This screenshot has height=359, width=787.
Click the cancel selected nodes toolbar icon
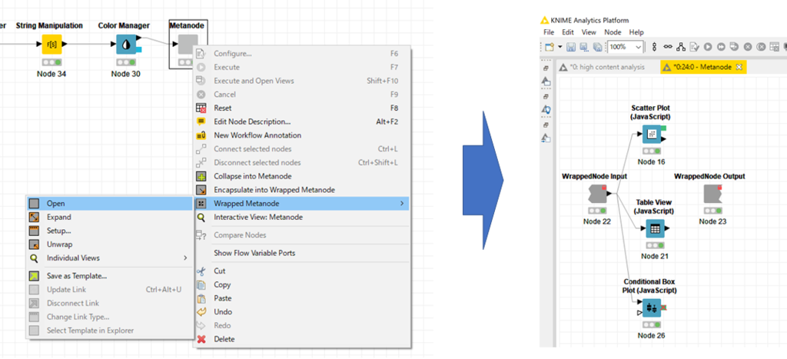747,47
